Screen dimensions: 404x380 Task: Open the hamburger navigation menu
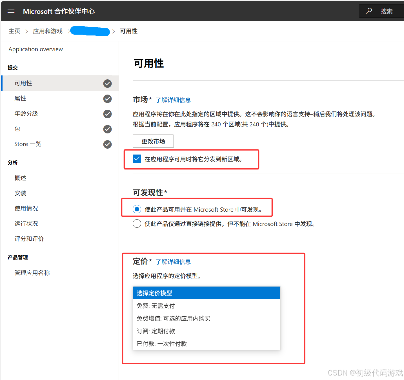tap(11, 11)
